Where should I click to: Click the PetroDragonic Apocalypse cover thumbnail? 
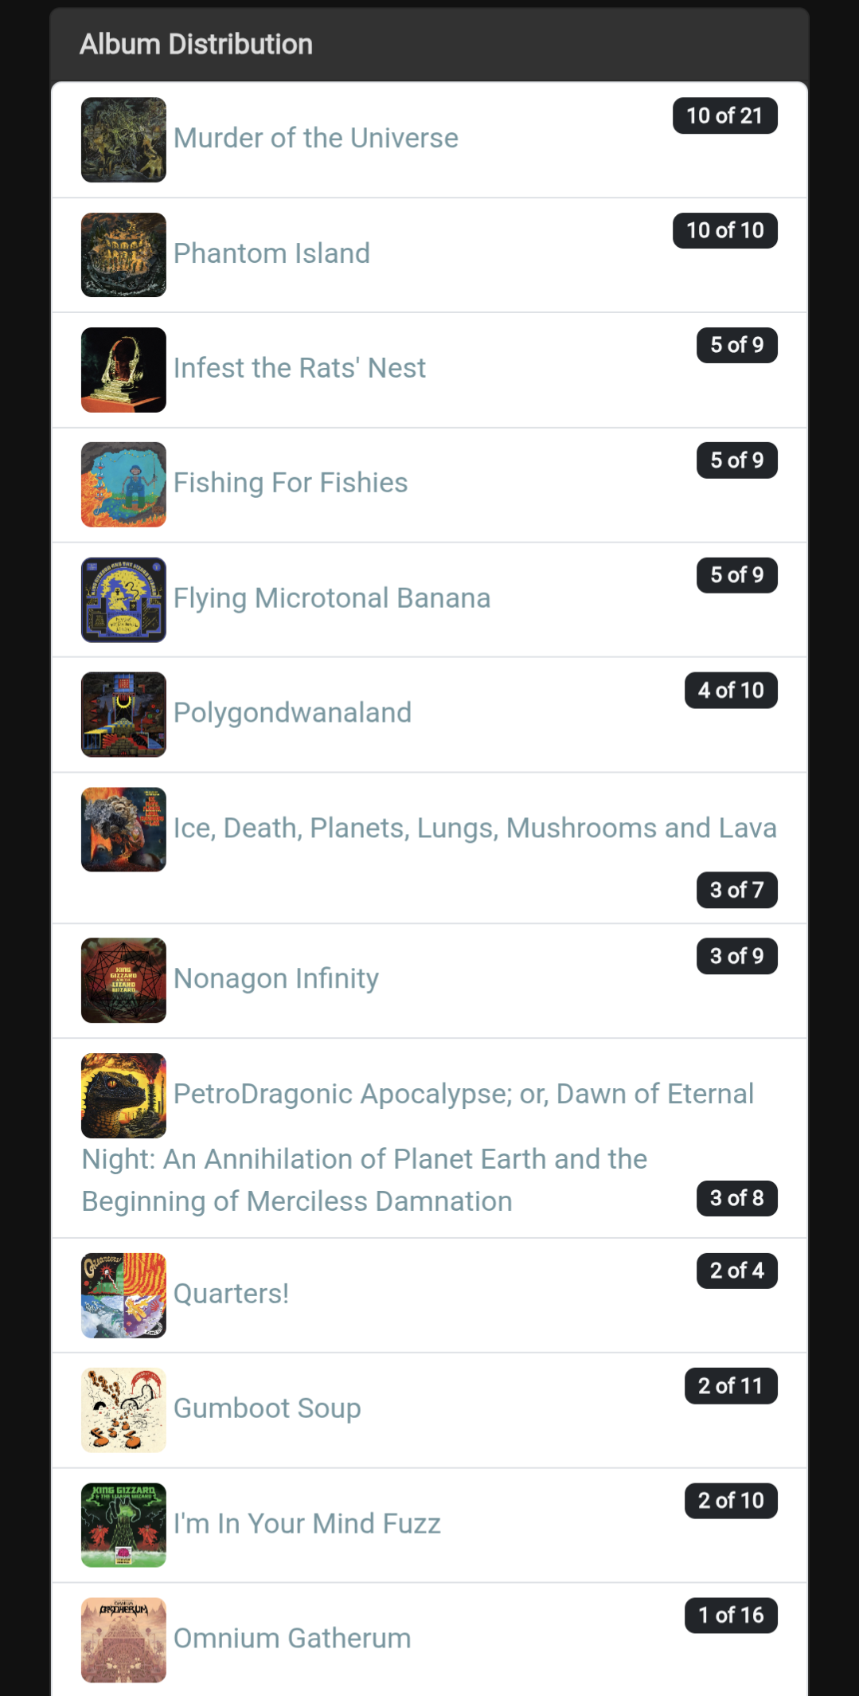tap(123, 1095)
